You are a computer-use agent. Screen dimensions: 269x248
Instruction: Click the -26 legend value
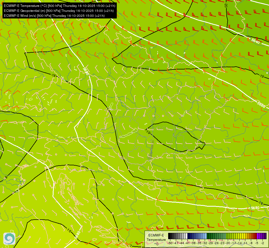click(x=216, y=243)
